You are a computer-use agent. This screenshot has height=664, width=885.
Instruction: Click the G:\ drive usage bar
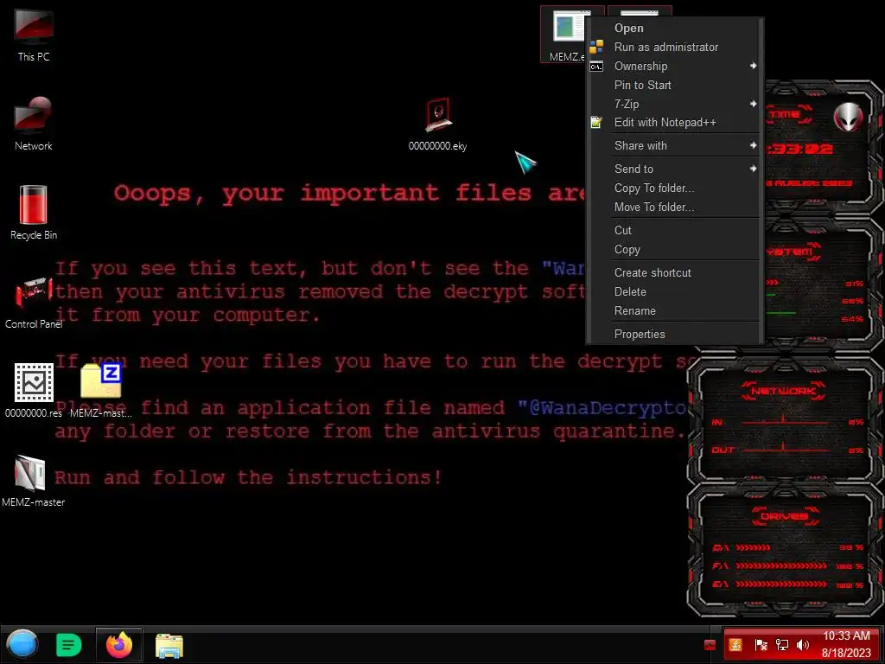tap(781, 584)
